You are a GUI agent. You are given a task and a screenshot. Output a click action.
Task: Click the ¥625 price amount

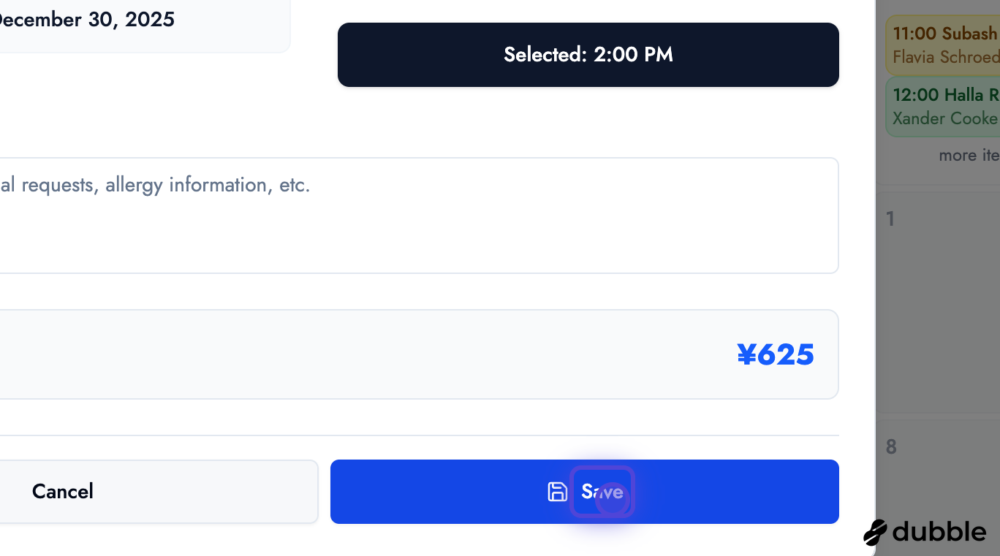pyautogui.click(x=775, y=355)
